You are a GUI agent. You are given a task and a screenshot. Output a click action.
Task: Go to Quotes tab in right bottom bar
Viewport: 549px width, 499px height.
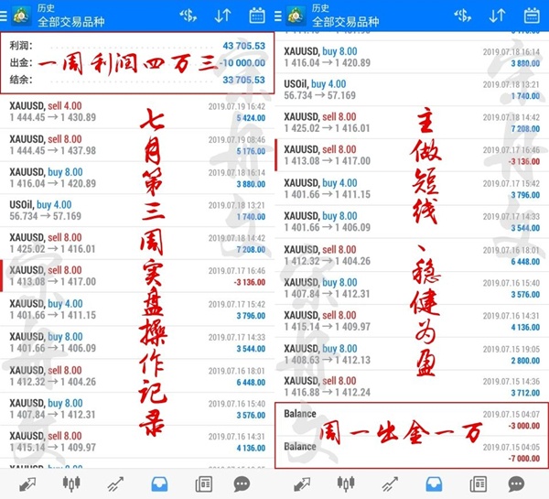point(302,484)
